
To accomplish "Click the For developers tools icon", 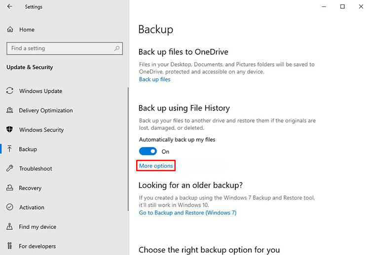I will 9,246.
